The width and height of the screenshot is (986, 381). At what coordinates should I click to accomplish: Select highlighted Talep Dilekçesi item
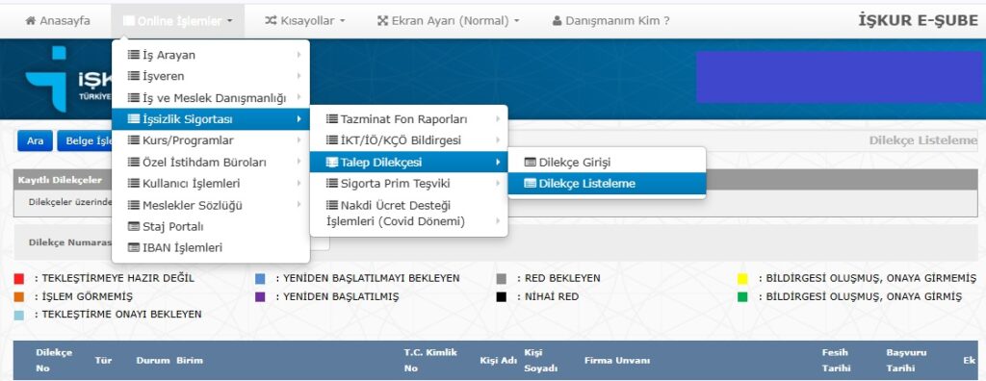point(408,163)
